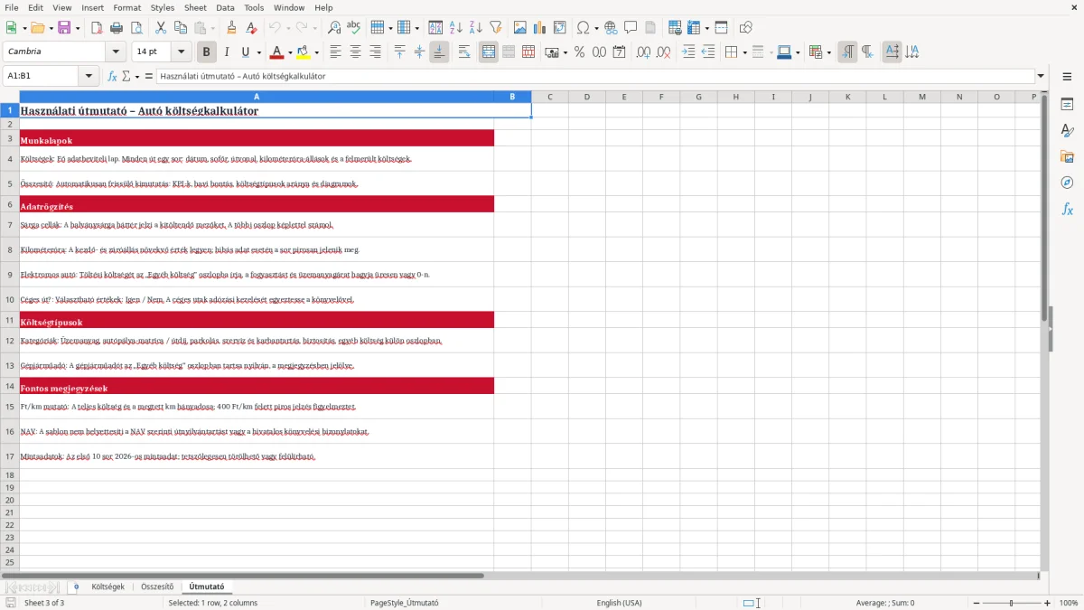The width and height of the screenshot is (1084, 610).
Task: Open the Function Wizard fx icon
Action: point(112,76)
